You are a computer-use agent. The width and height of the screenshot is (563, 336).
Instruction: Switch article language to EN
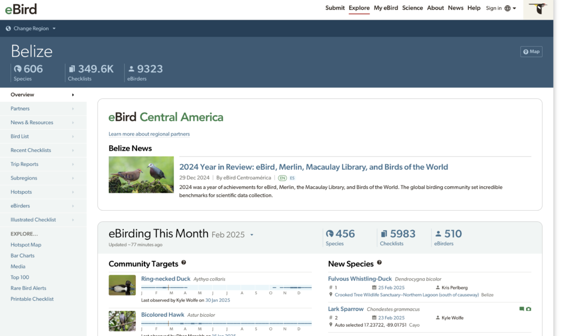282,178
